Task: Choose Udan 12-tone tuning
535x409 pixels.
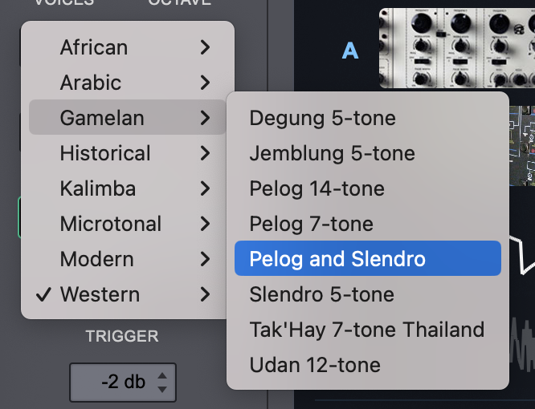Action: pyautogui.click(x=368, y=365)
